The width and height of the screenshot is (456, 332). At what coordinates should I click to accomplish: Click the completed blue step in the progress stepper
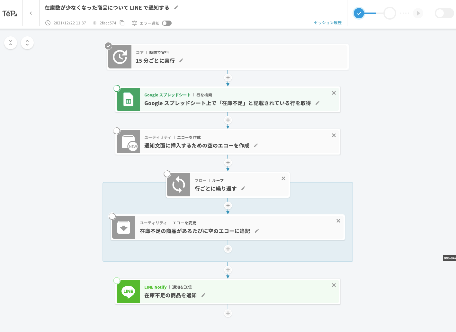pos(359,13)
